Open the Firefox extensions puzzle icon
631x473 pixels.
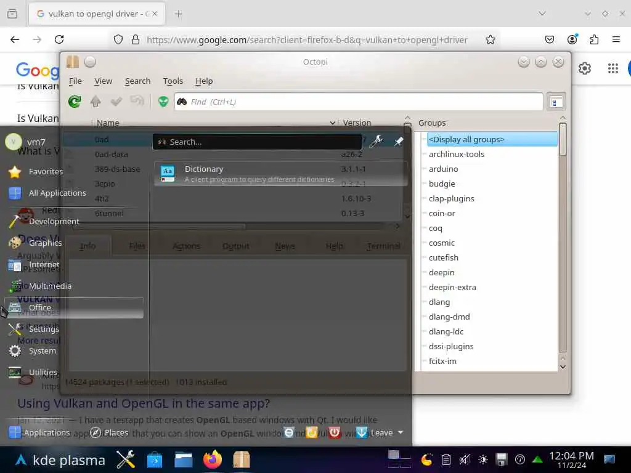click(x=594, y=39)
